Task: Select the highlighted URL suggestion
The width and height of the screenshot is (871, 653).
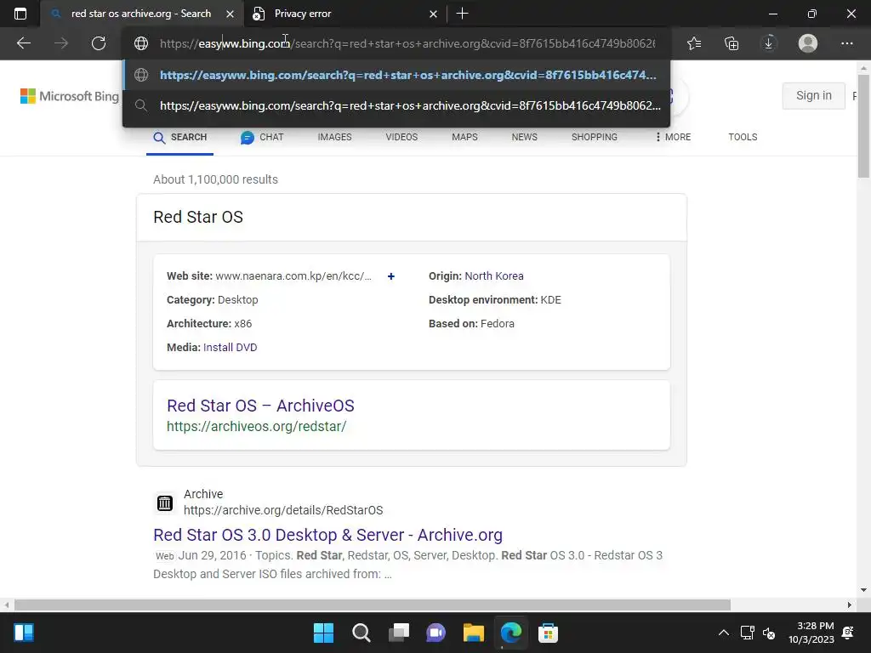Action: point(396,75)
